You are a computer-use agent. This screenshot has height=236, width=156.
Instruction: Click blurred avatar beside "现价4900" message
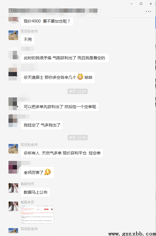tap(13, 19)
